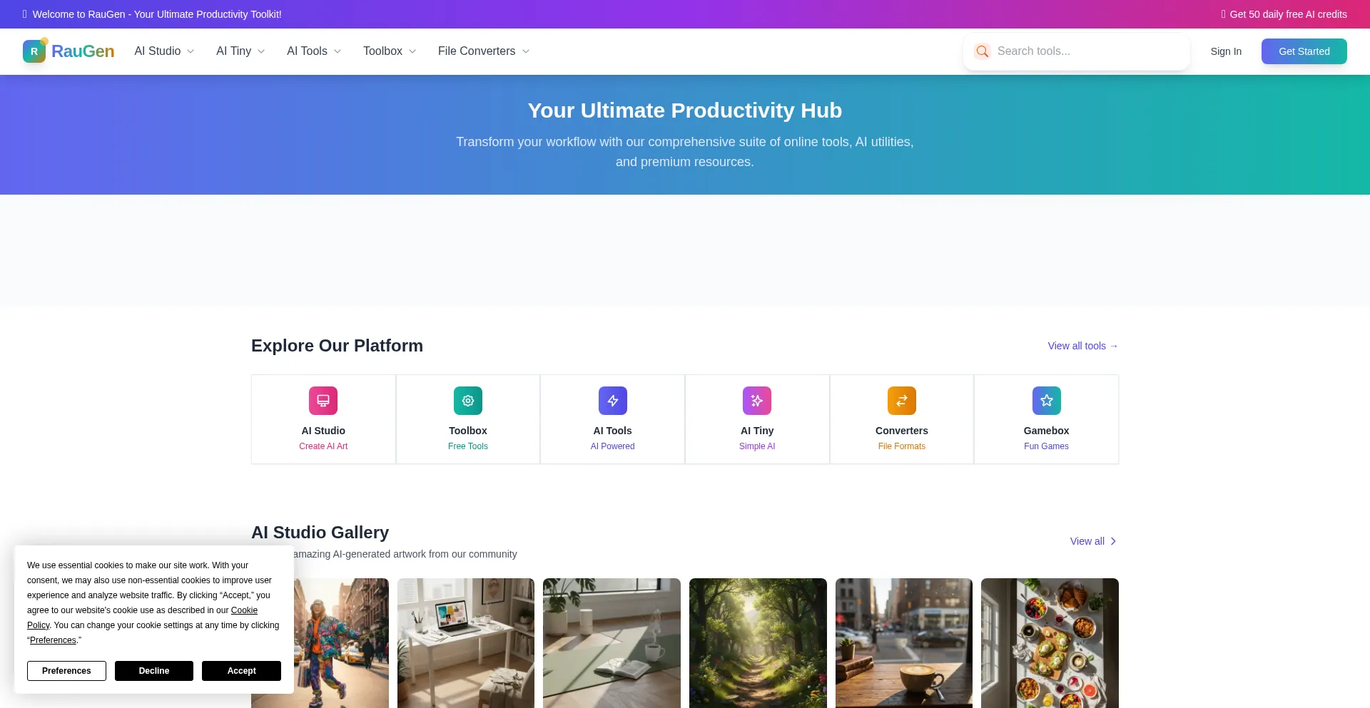Decline non-essential cookies
Viewport: 1370px width, 708px height.
154,671
